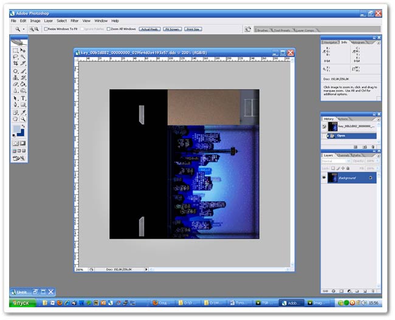
Task: Open the tool preset picker dropdown arrow
Action: [x=24, y=29]
